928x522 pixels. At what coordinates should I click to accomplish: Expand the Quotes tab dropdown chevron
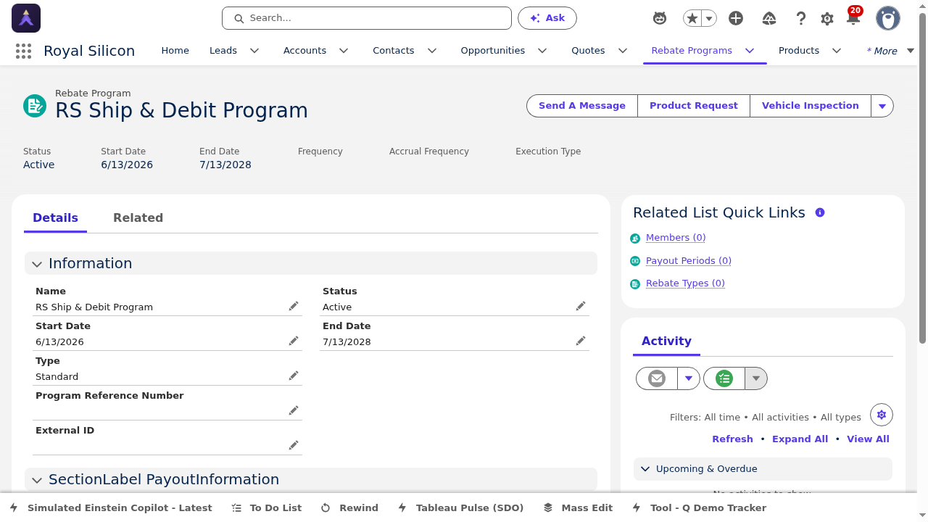623,51
